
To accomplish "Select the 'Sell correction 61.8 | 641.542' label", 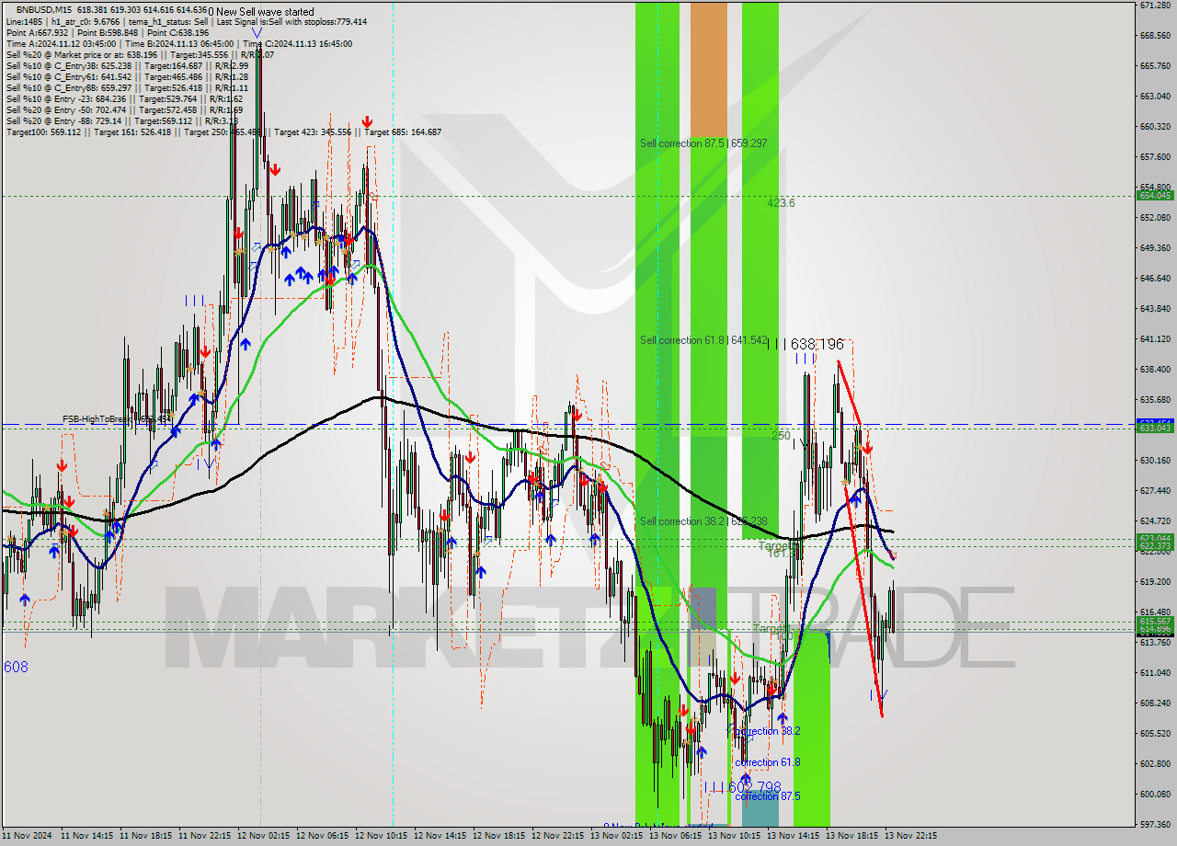I will pyautogui.click(x=703, y=340).
